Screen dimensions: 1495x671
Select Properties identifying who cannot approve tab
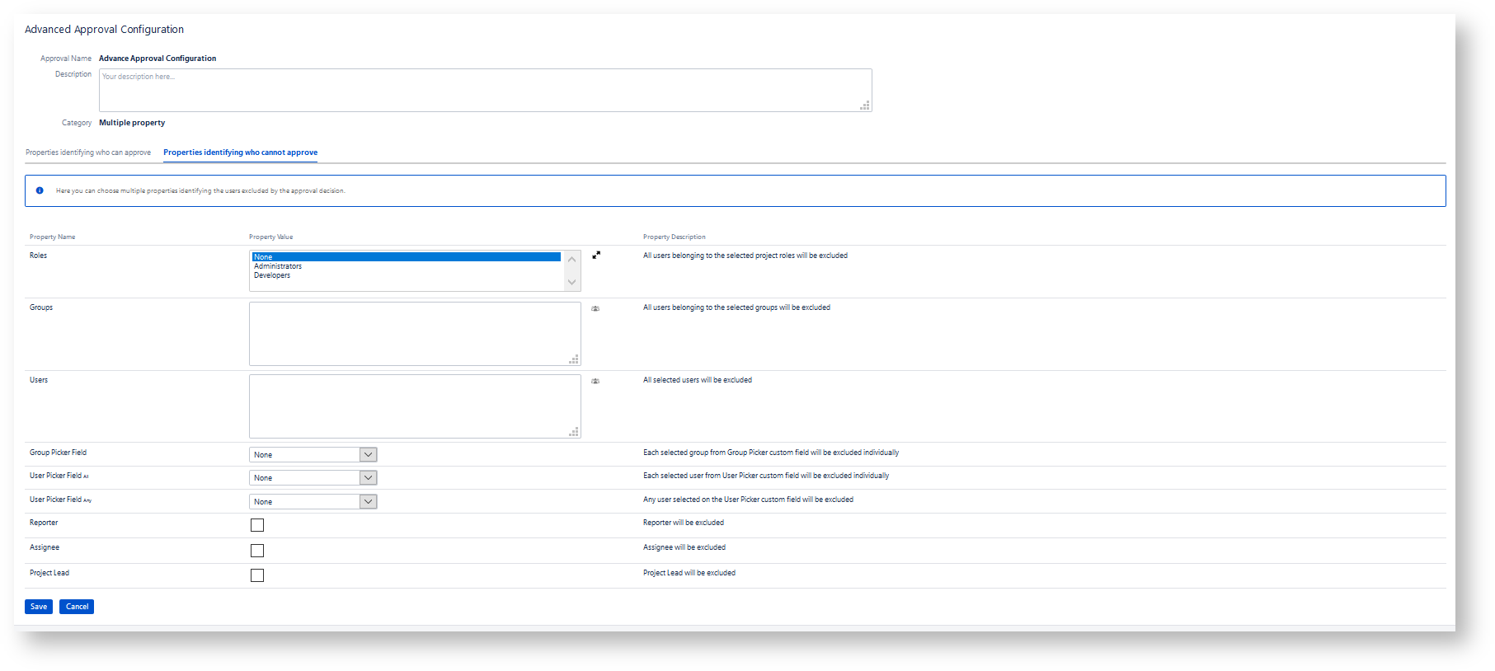[240, 152]
